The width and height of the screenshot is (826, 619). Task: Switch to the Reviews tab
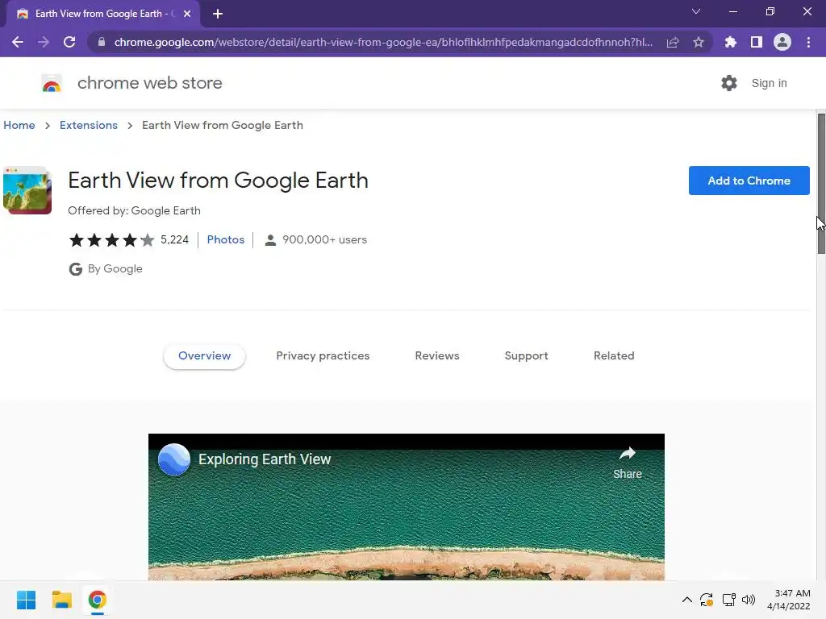[437, 355]
